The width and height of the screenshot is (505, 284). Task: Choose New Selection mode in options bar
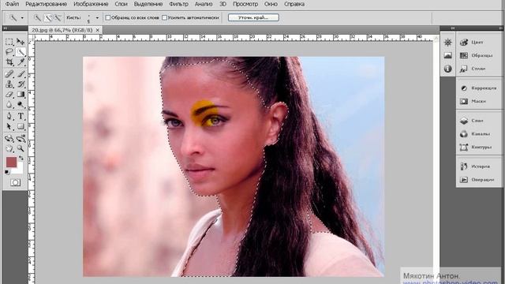point(38,18)
